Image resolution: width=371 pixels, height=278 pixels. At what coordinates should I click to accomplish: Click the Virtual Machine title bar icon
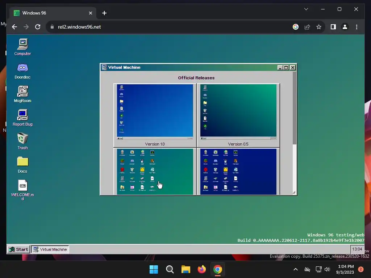click(104, 67)
